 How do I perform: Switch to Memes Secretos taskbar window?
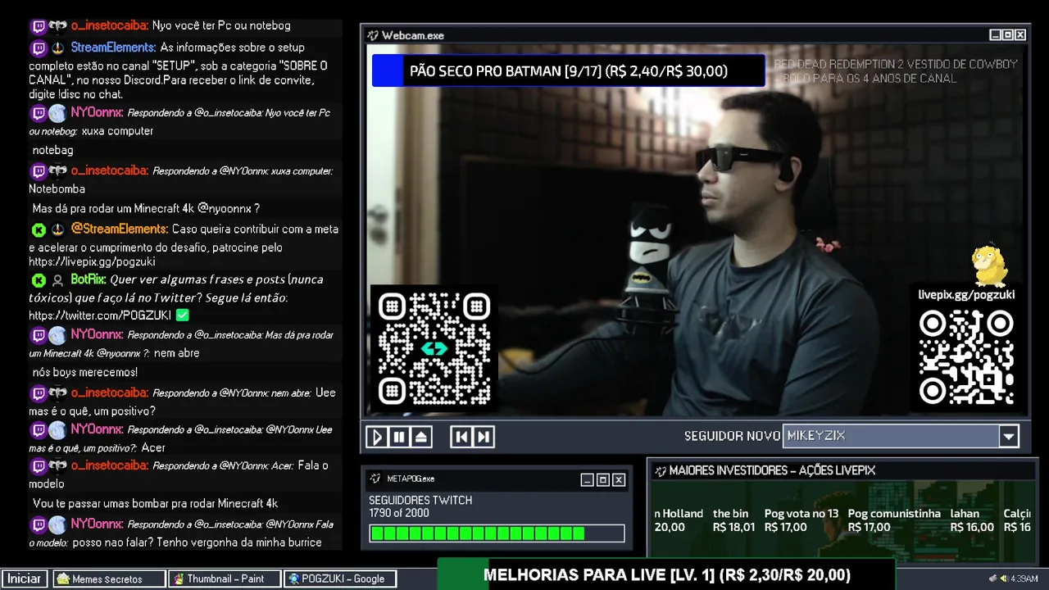pos(109,579)
